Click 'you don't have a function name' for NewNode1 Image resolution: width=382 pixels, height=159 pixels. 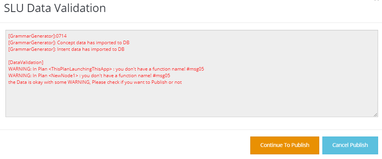pyautogui.click(x=117, y=76)
